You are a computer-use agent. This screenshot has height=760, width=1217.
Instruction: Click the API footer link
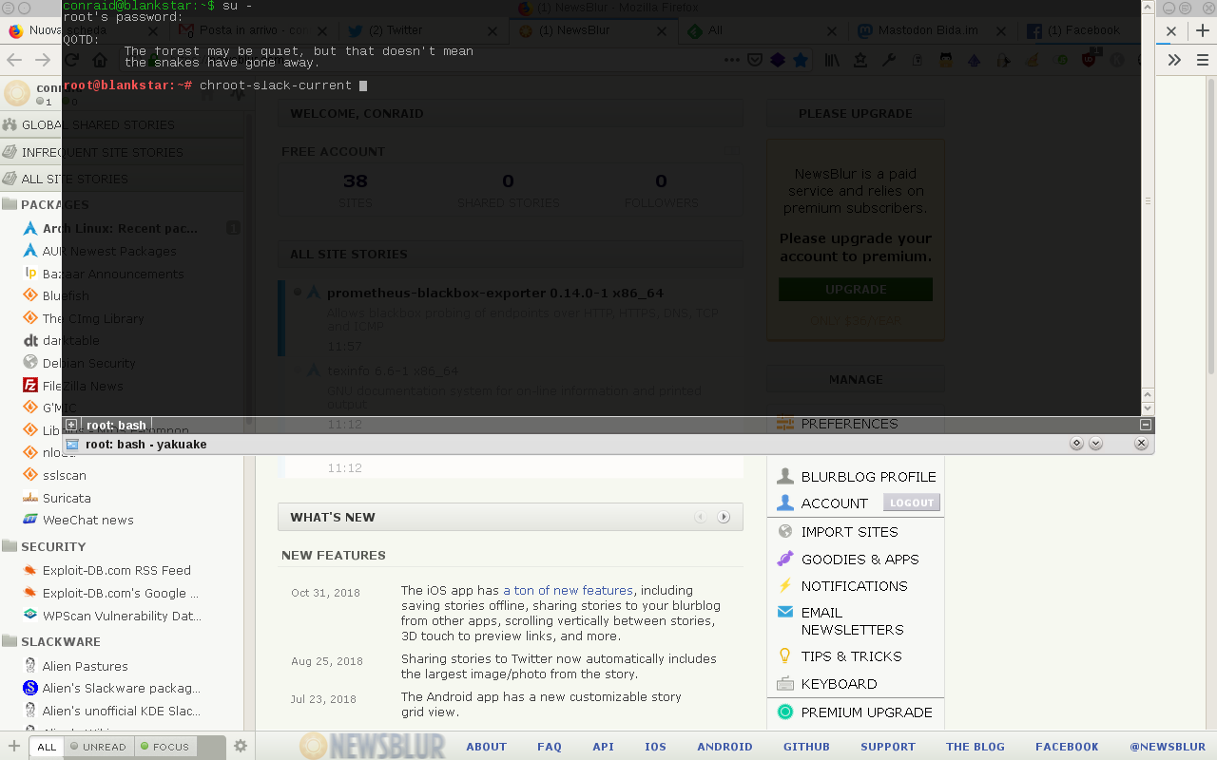(603, 747)
